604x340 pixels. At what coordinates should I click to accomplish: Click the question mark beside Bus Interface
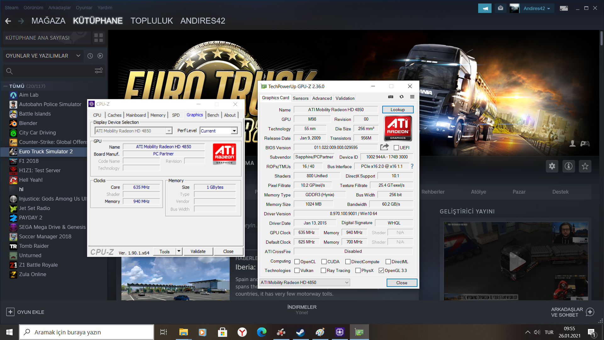click(x=412, y=166)
